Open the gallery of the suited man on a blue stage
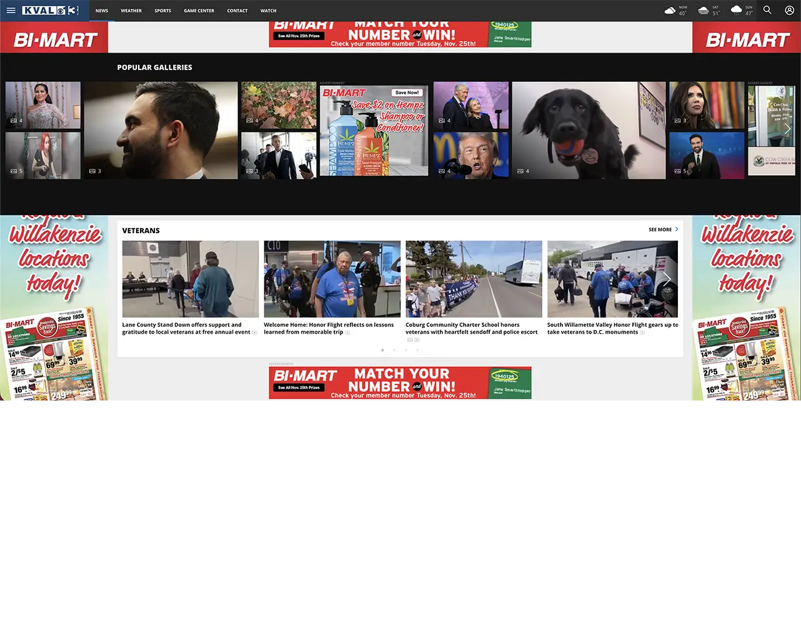The image size is (801, 625). point(707,156)
